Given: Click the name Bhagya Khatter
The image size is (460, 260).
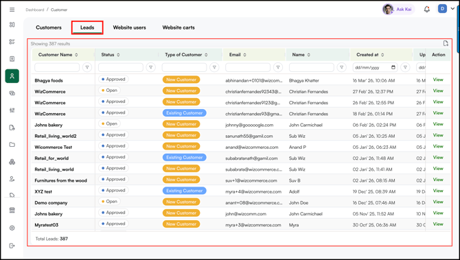Looking at the screenshot, I should click(304, 80).
